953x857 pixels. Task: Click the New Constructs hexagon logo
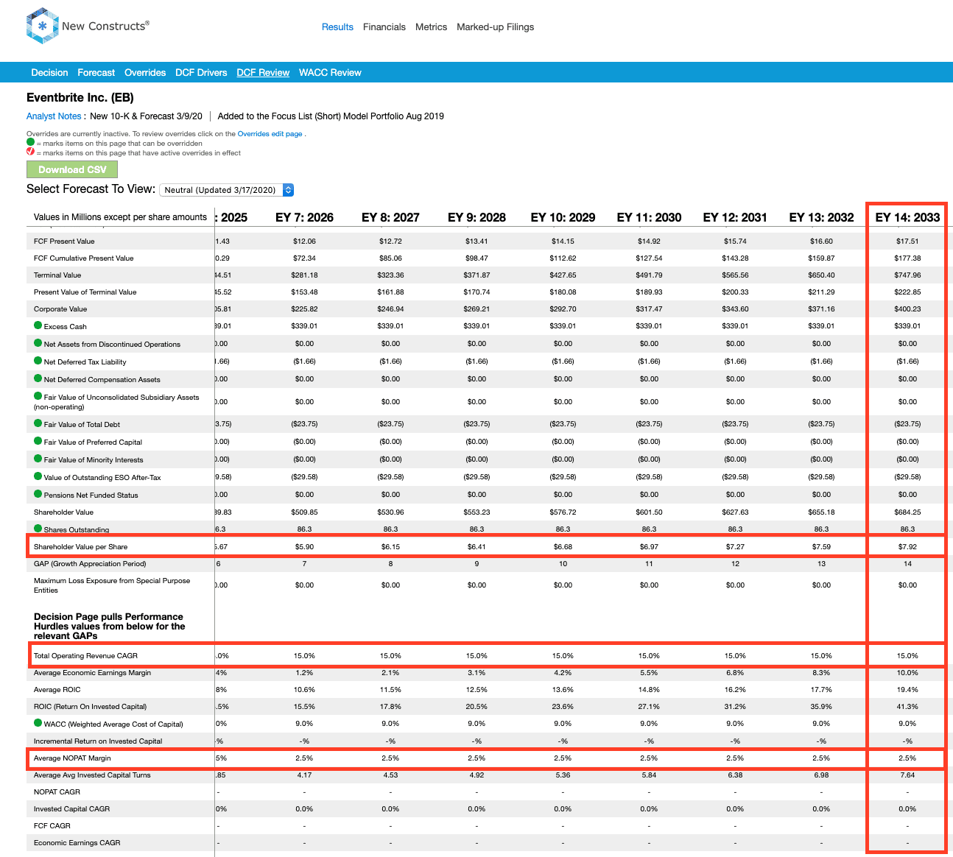(42, 27)
